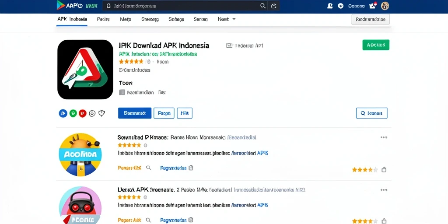448x224 pixels.
Task: Focus the header search input field
Action: pos(185,6)
